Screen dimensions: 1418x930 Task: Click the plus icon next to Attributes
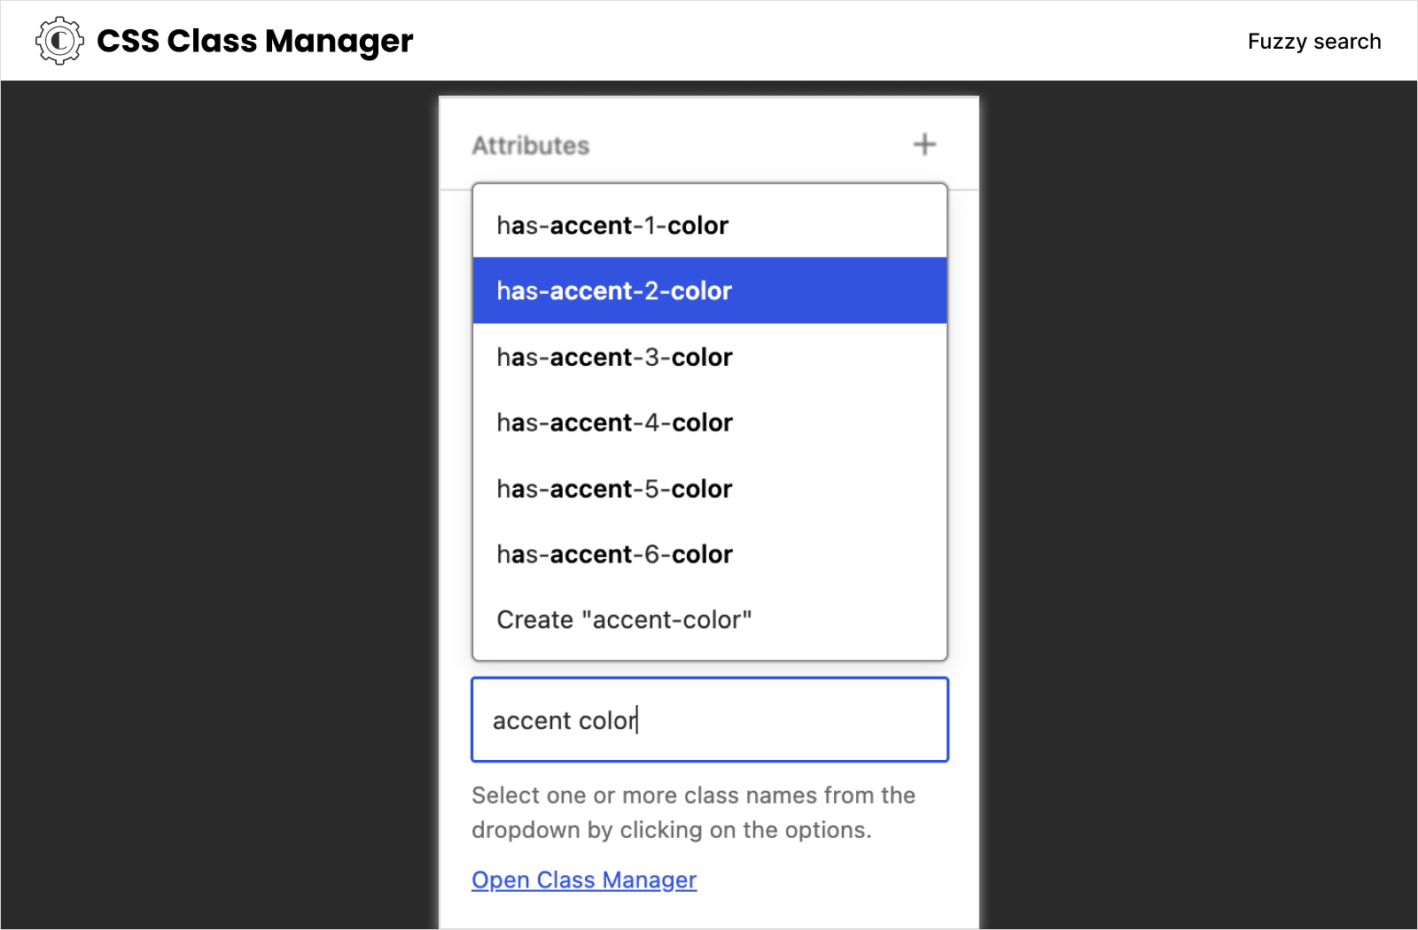924,143
